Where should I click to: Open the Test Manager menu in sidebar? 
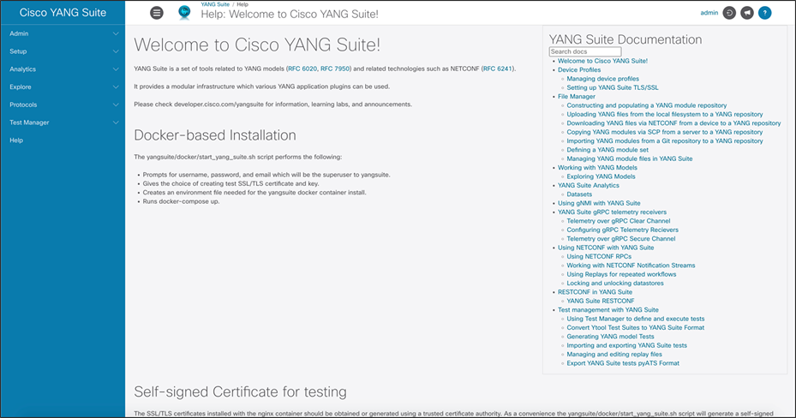(x=63, y=122)
